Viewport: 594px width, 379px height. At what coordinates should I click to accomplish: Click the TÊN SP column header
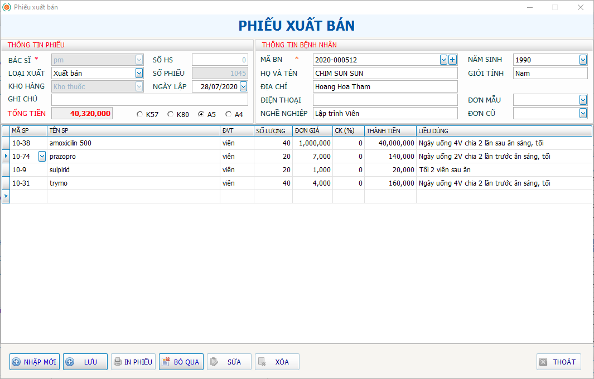(x=133, y=130)
